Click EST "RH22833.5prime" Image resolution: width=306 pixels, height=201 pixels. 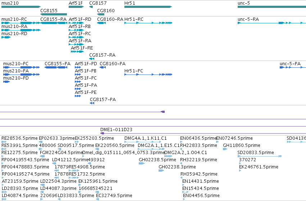click(x=198, y=145)
